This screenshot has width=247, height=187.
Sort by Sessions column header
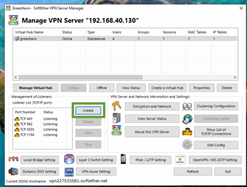(173, 32)
